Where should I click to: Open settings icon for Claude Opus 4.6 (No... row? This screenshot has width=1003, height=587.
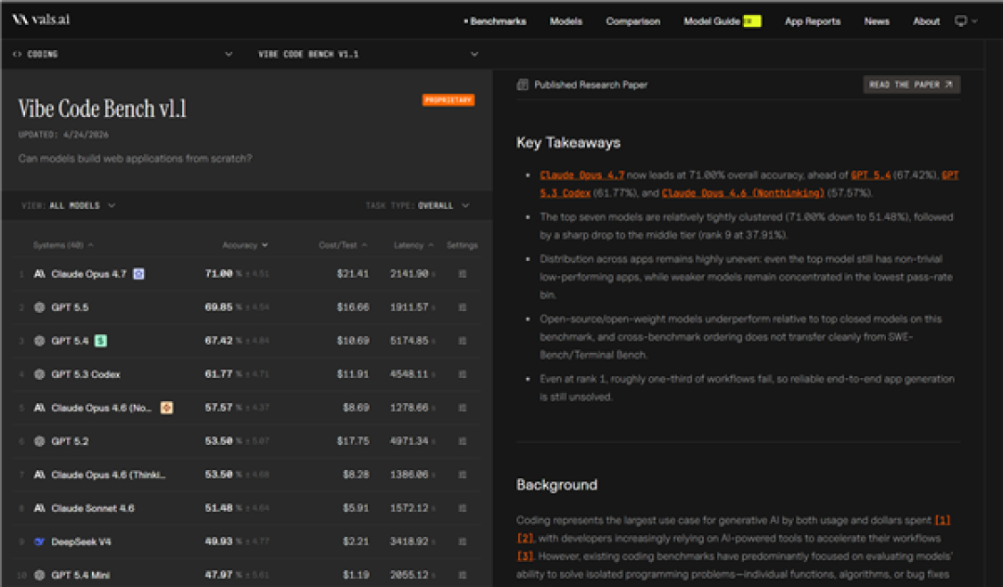click(x=462, y=408)
